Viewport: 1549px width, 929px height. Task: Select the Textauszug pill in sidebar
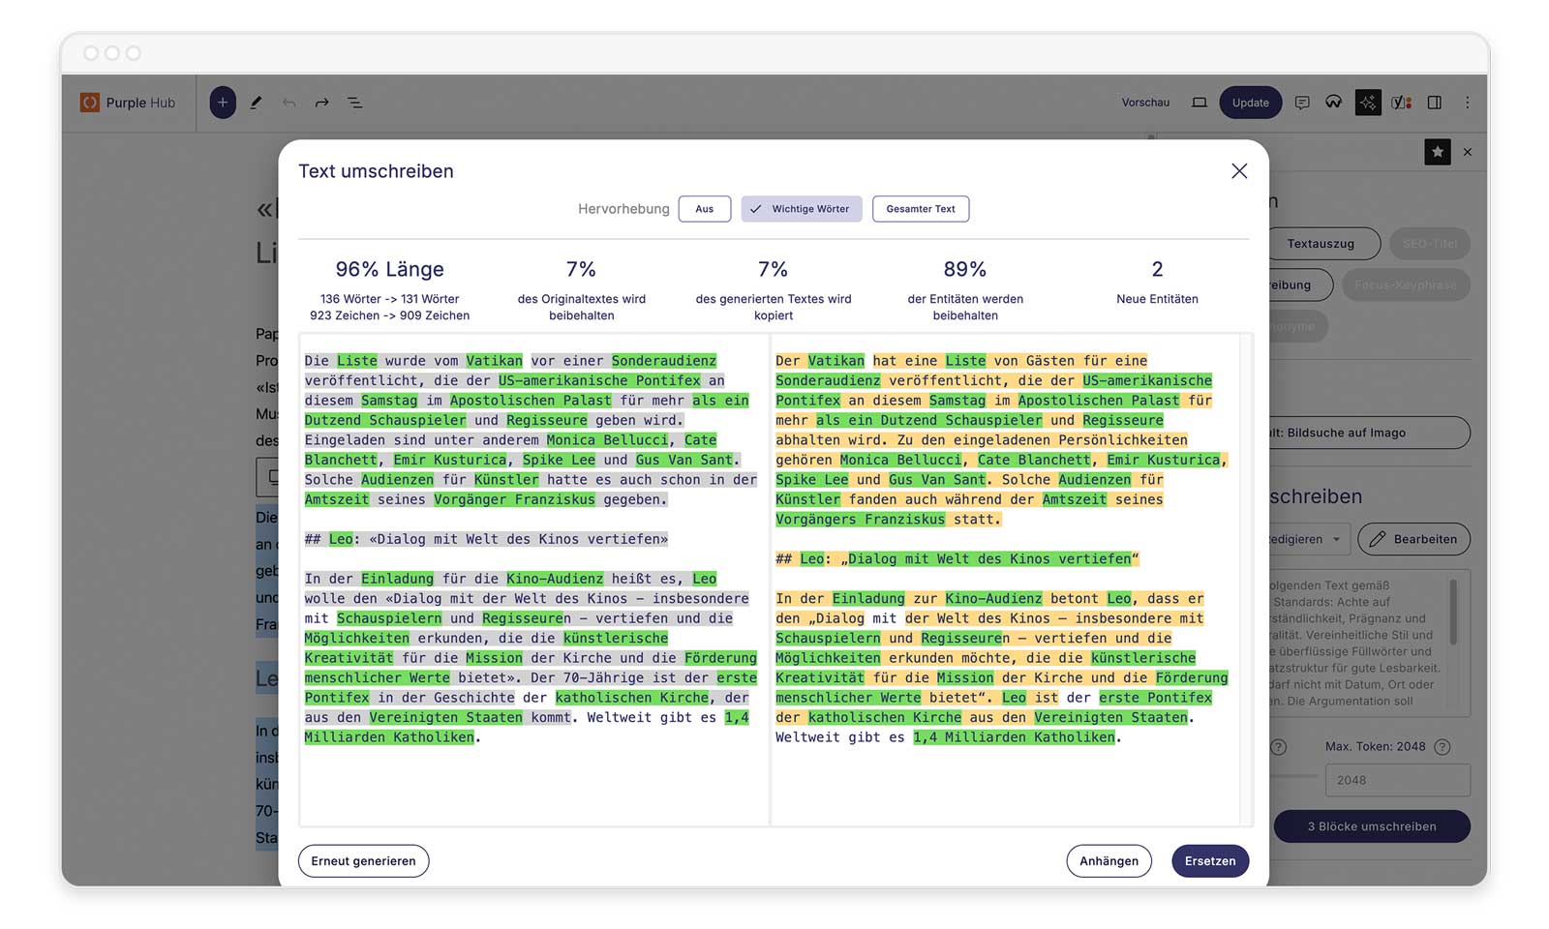click(1323, 244)
